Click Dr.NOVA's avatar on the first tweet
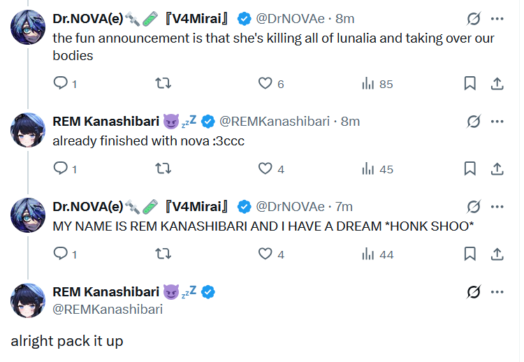 point(29,28)
